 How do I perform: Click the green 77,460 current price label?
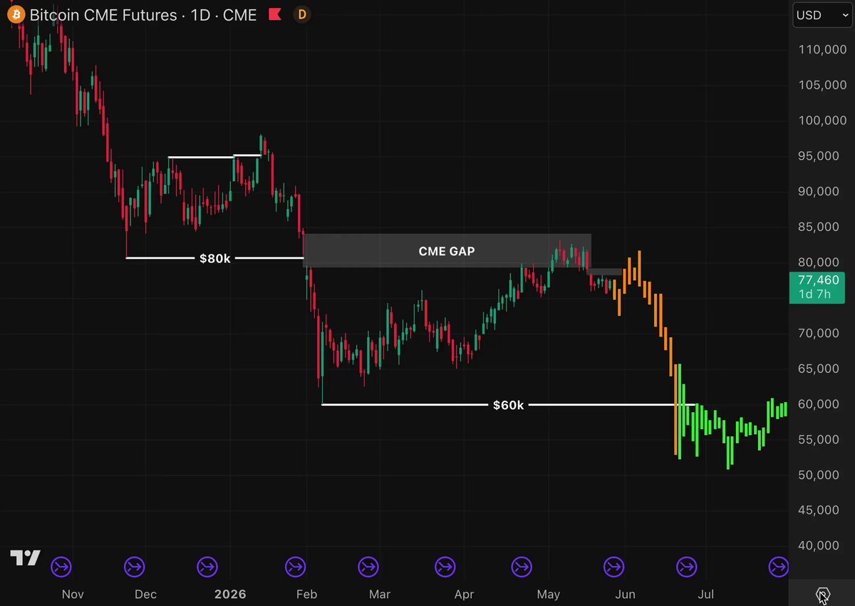pyautogui.click(x=817, y=287)
